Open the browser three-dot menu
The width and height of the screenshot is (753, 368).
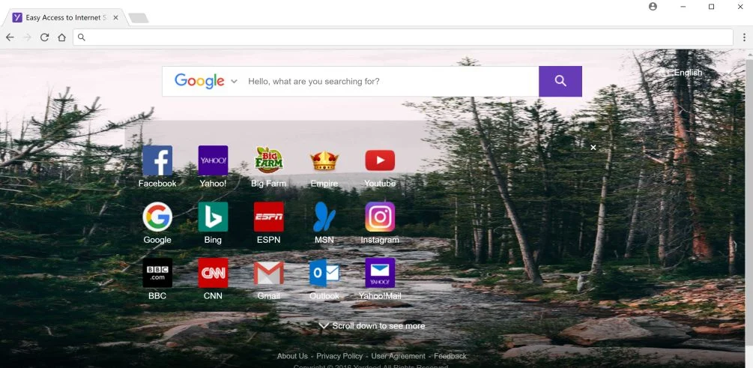tap(744, 37)
